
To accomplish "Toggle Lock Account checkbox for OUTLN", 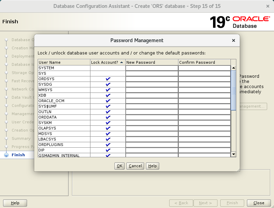I will tap(108, 112).
